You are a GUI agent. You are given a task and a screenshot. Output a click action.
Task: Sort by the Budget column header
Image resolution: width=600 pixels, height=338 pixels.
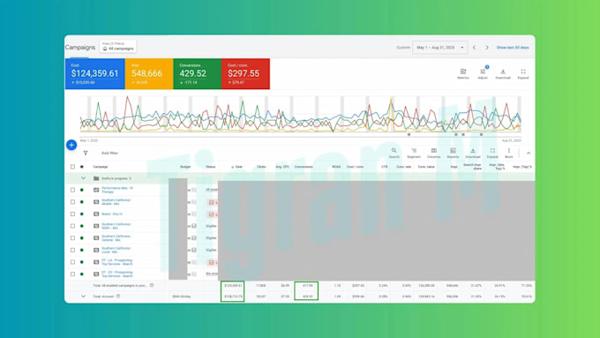[x=185, y=167]
